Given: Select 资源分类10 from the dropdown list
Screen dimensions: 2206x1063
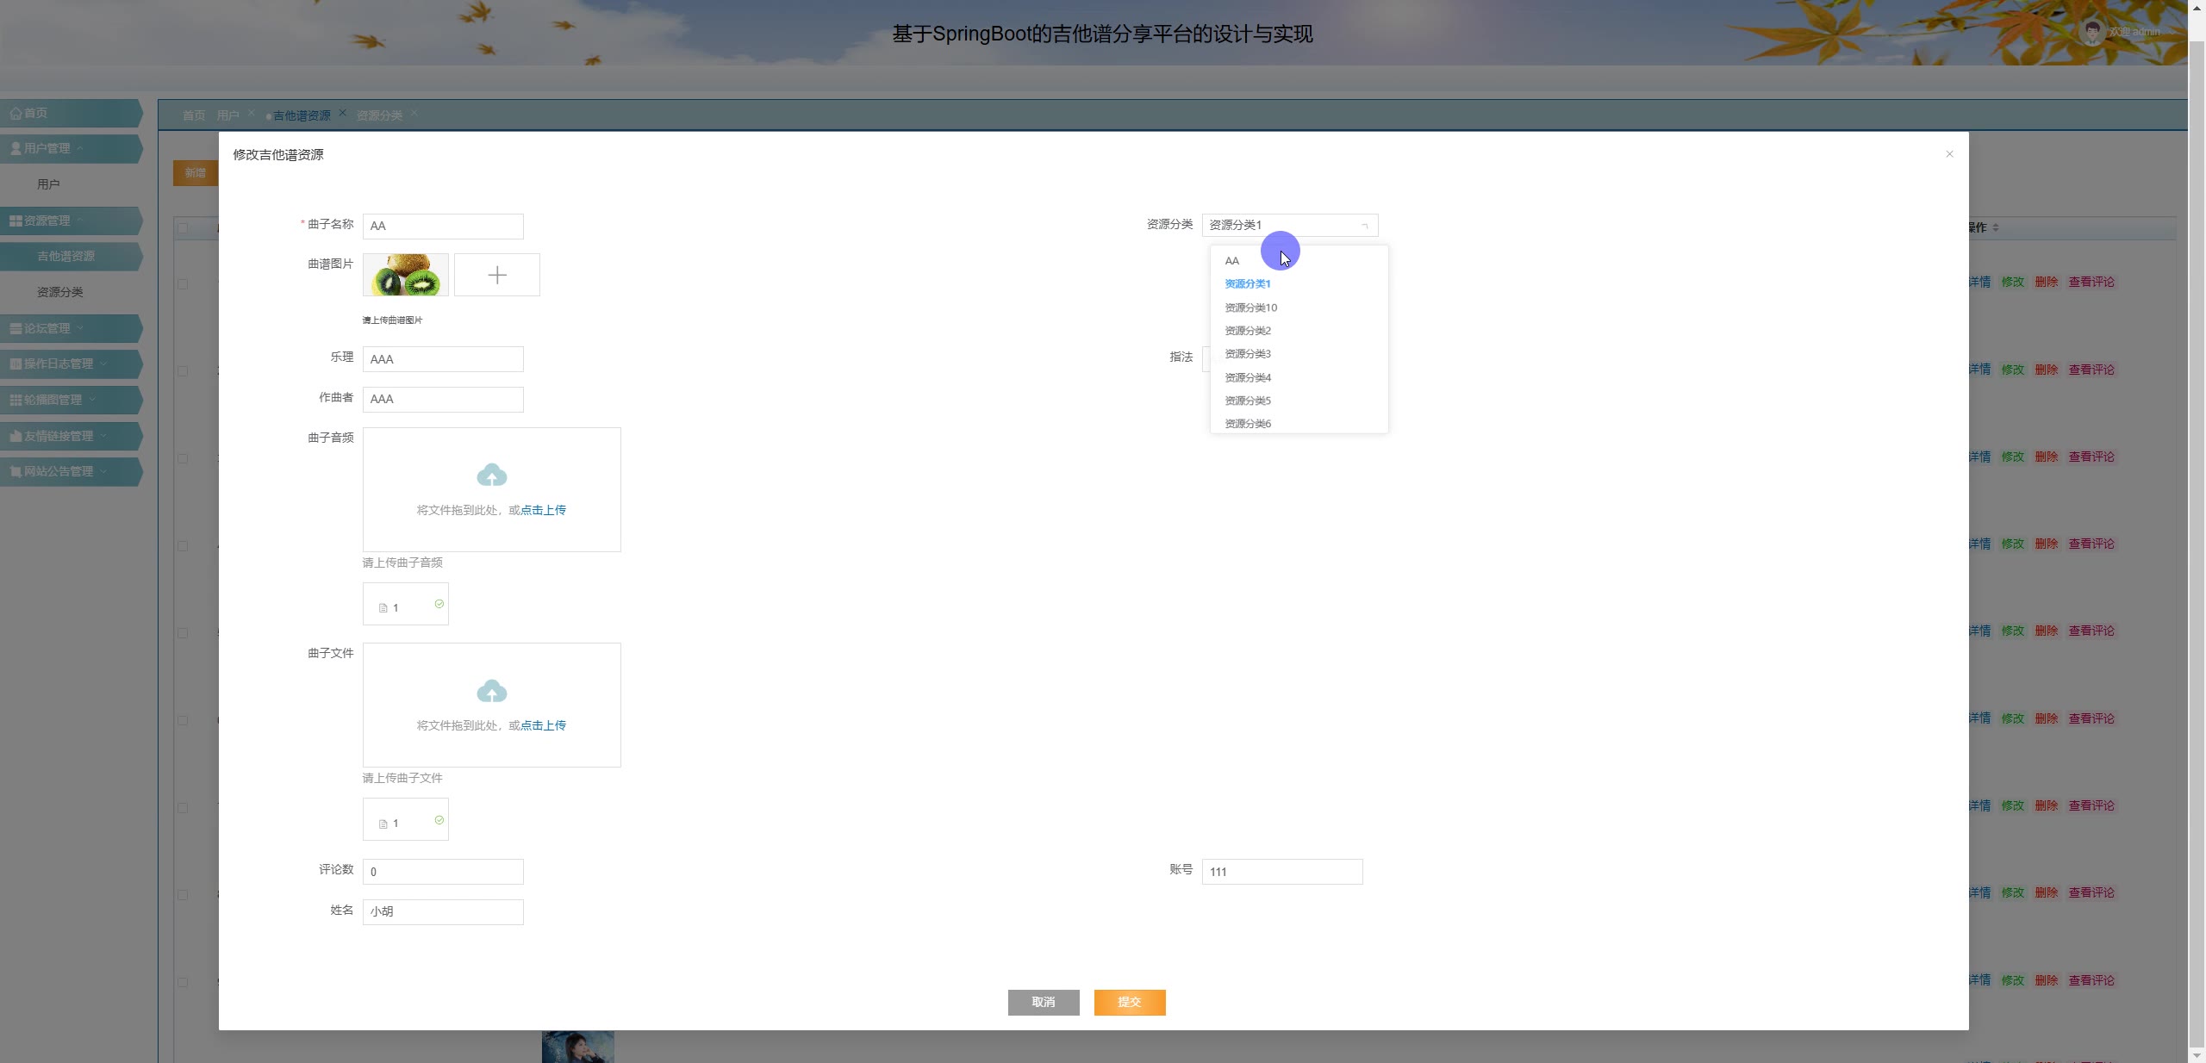Looking at the screenshot, I should point(1250,308).
